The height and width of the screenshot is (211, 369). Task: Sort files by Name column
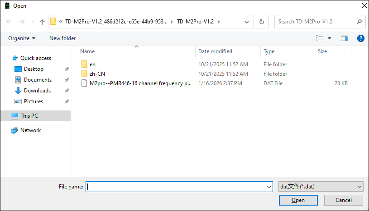pyautogui.click(x=87, y=51)
